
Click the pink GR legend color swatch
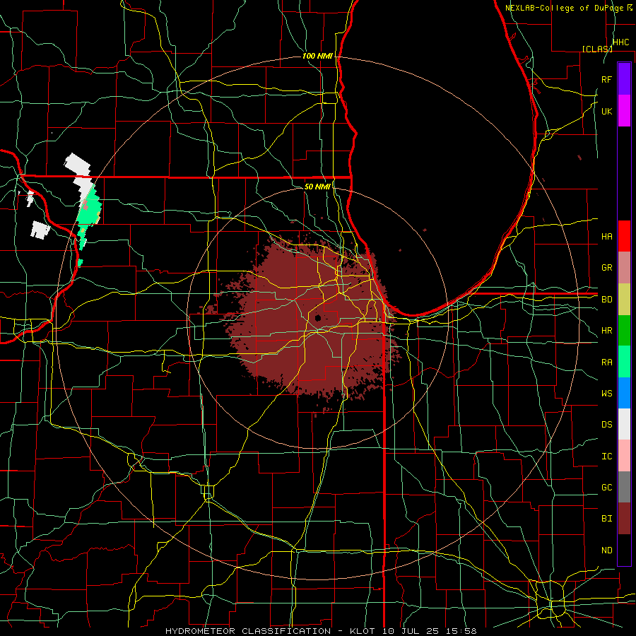[624, 268]
